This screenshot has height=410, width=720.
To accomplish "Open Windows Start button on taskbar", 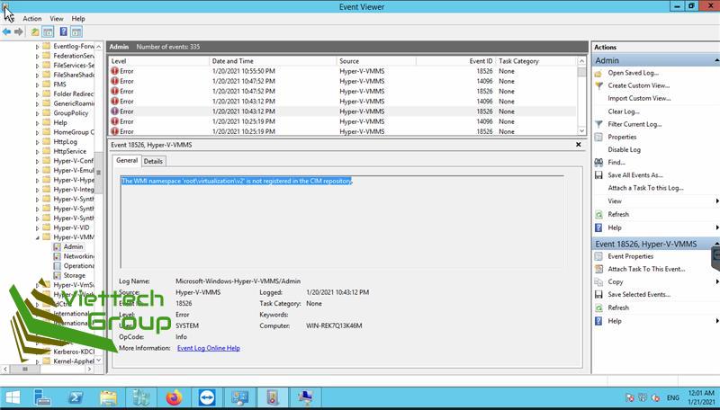I will pyautogui.click(x=13, y=397).
